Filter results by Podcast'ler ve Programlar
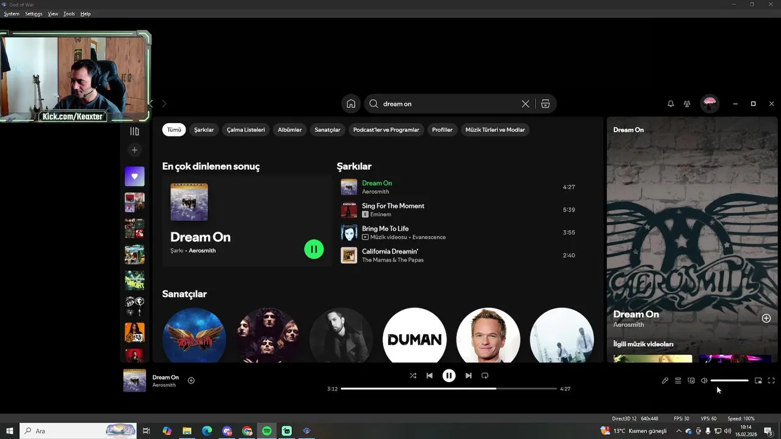The width and height of the screenshot is (781, 439). point(386,130)
